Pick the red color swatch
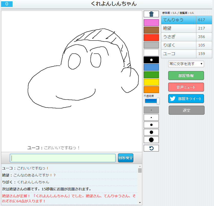 pos(151,37)
